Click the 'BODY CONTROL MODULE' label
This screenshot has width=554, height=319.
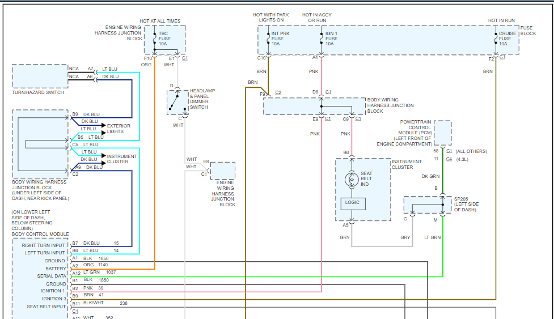coord(40,234)
